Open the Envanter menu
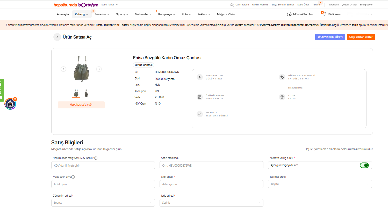The image size is (388, 215). pyautogui.click(x=102, y=14)
